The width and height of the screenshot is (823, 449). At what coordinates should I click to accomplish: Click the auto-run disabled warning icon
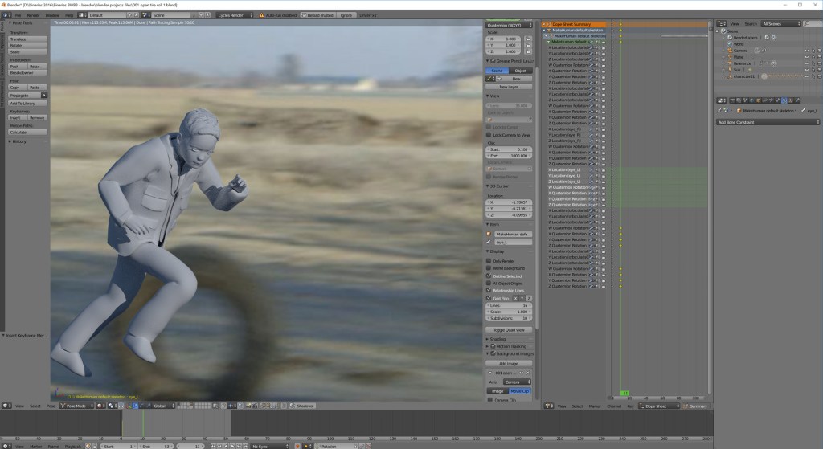(261, 15)
